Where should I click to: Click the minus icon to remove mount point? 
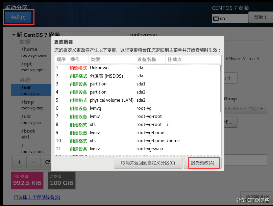(33, 162)
